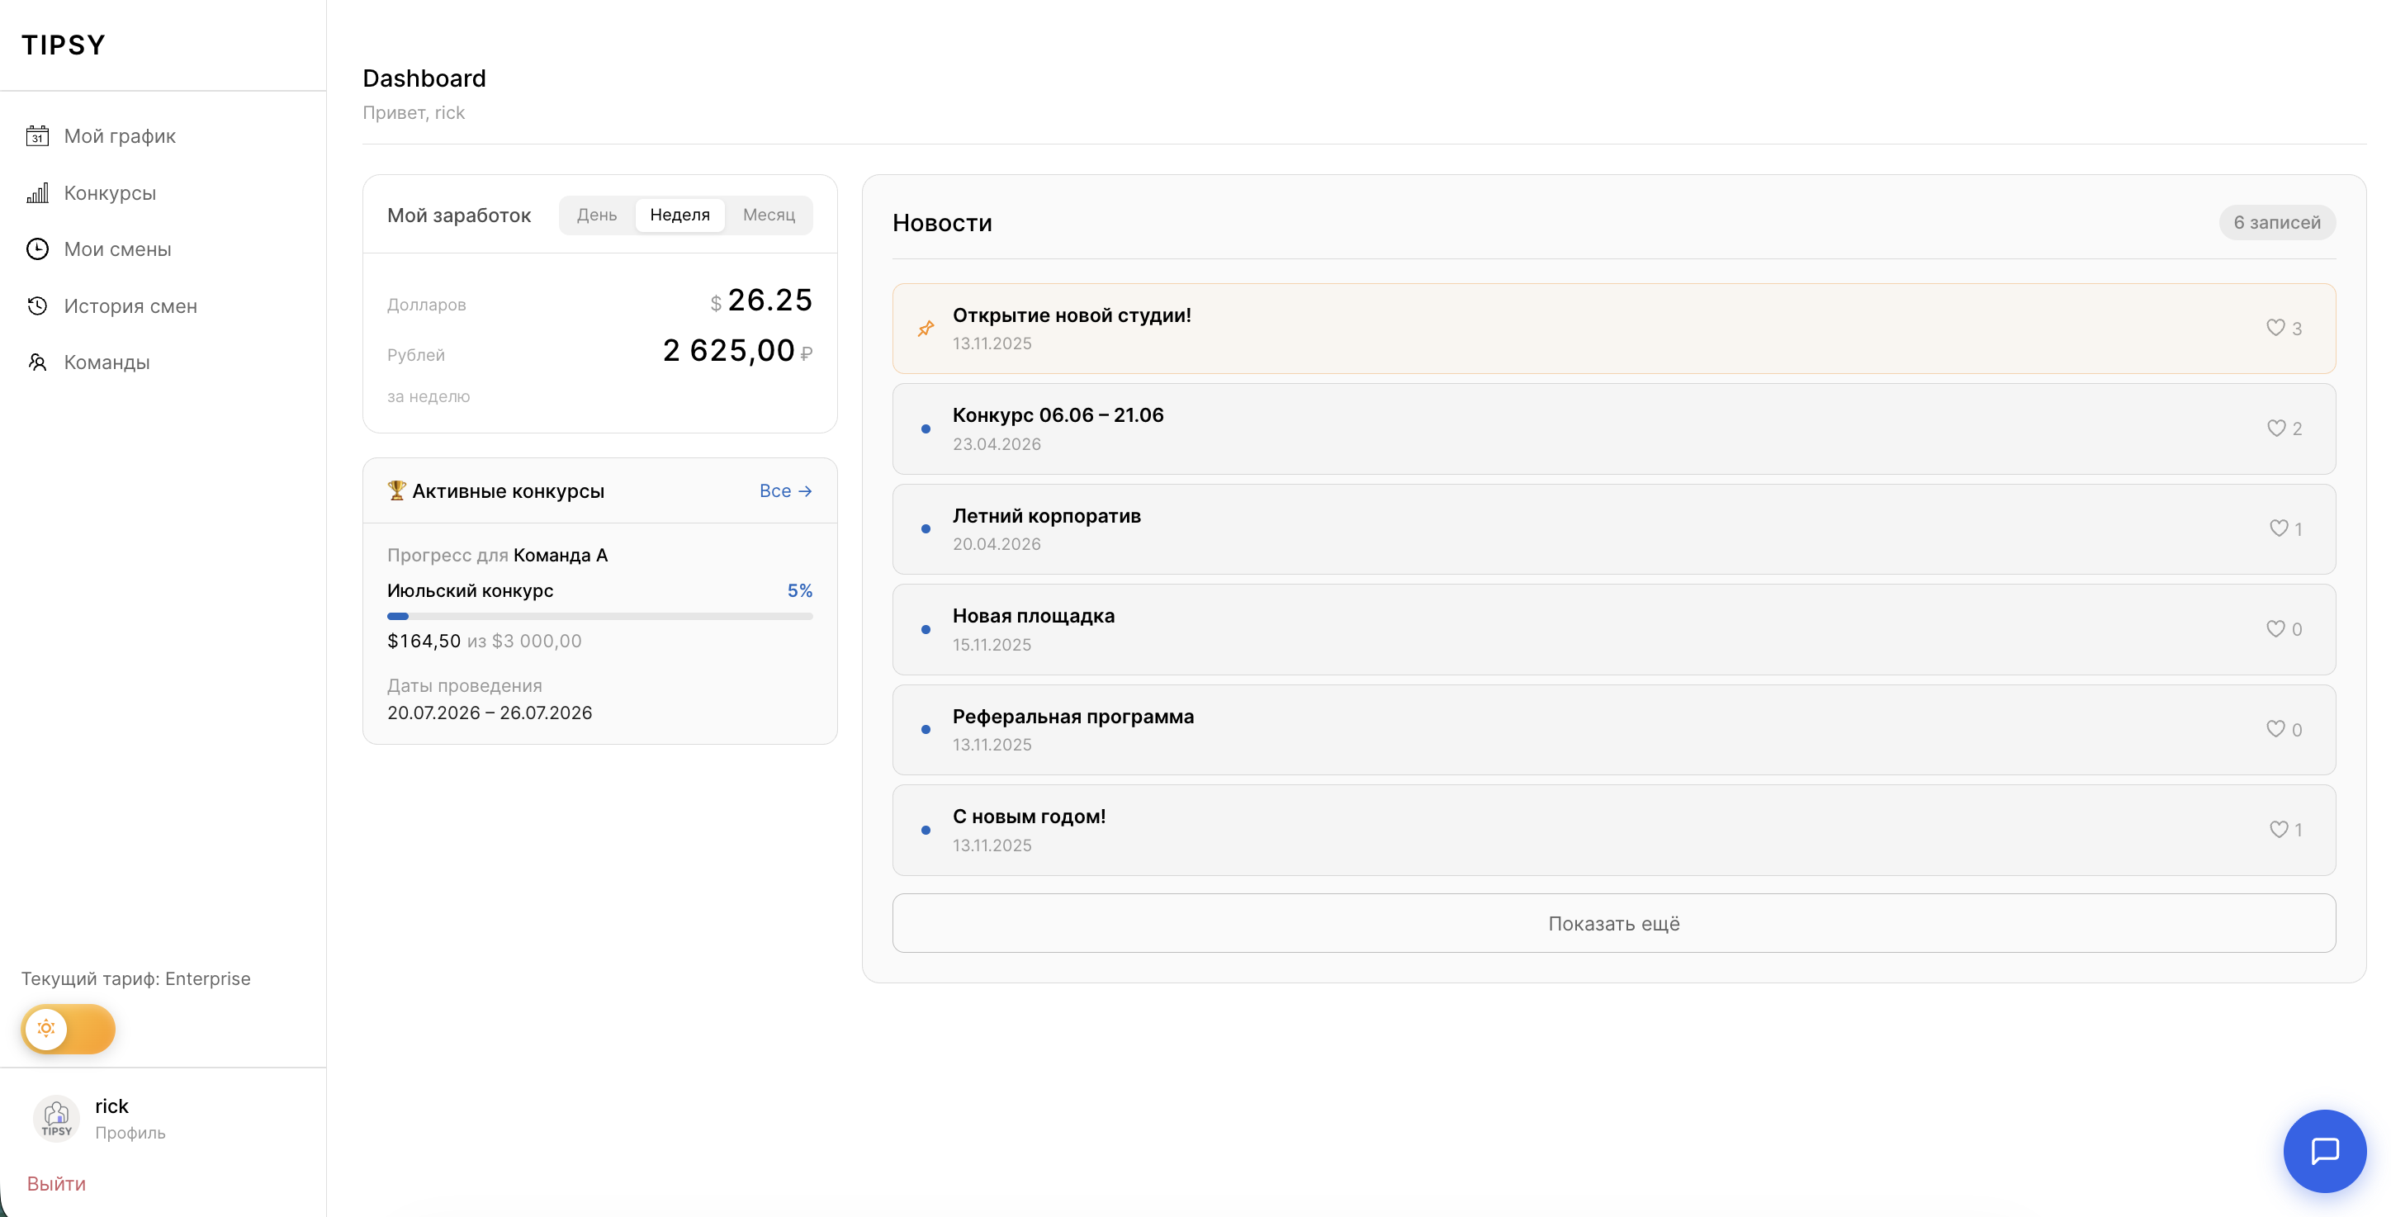Open the rick profile avatar
Screen dimensions: 2391x1217
[57, 1118]
